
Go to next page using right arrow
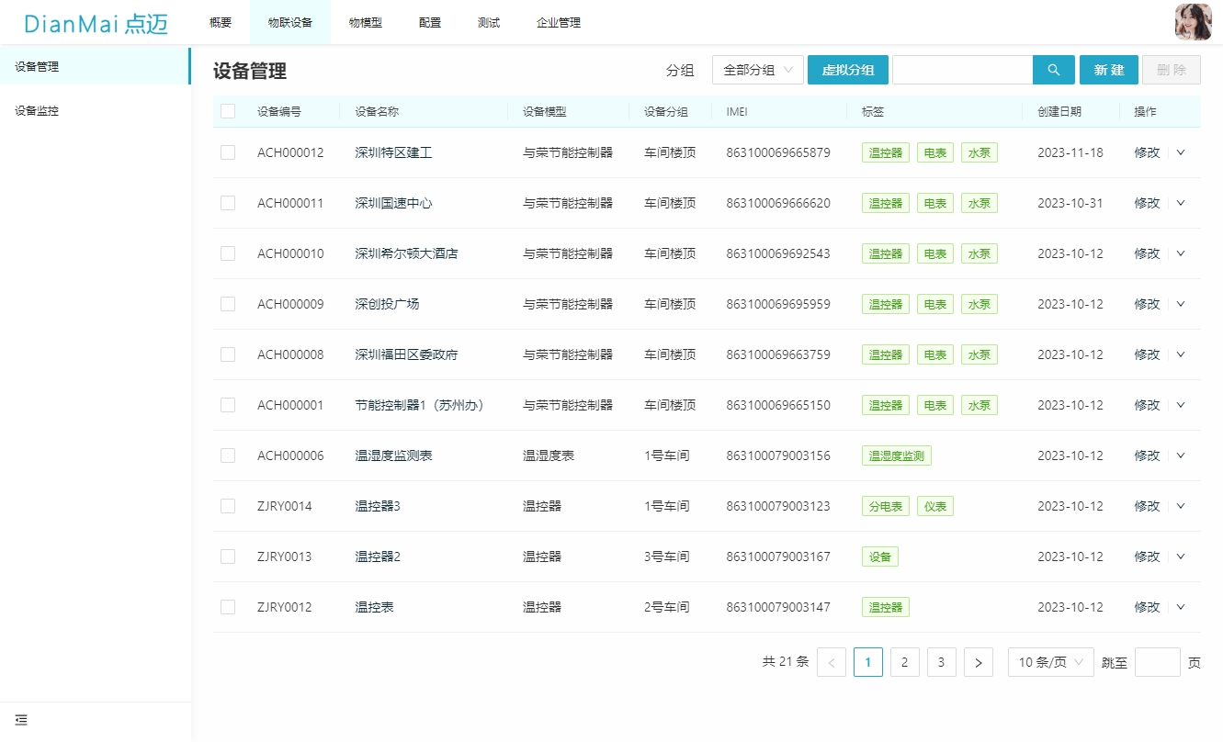979,662
